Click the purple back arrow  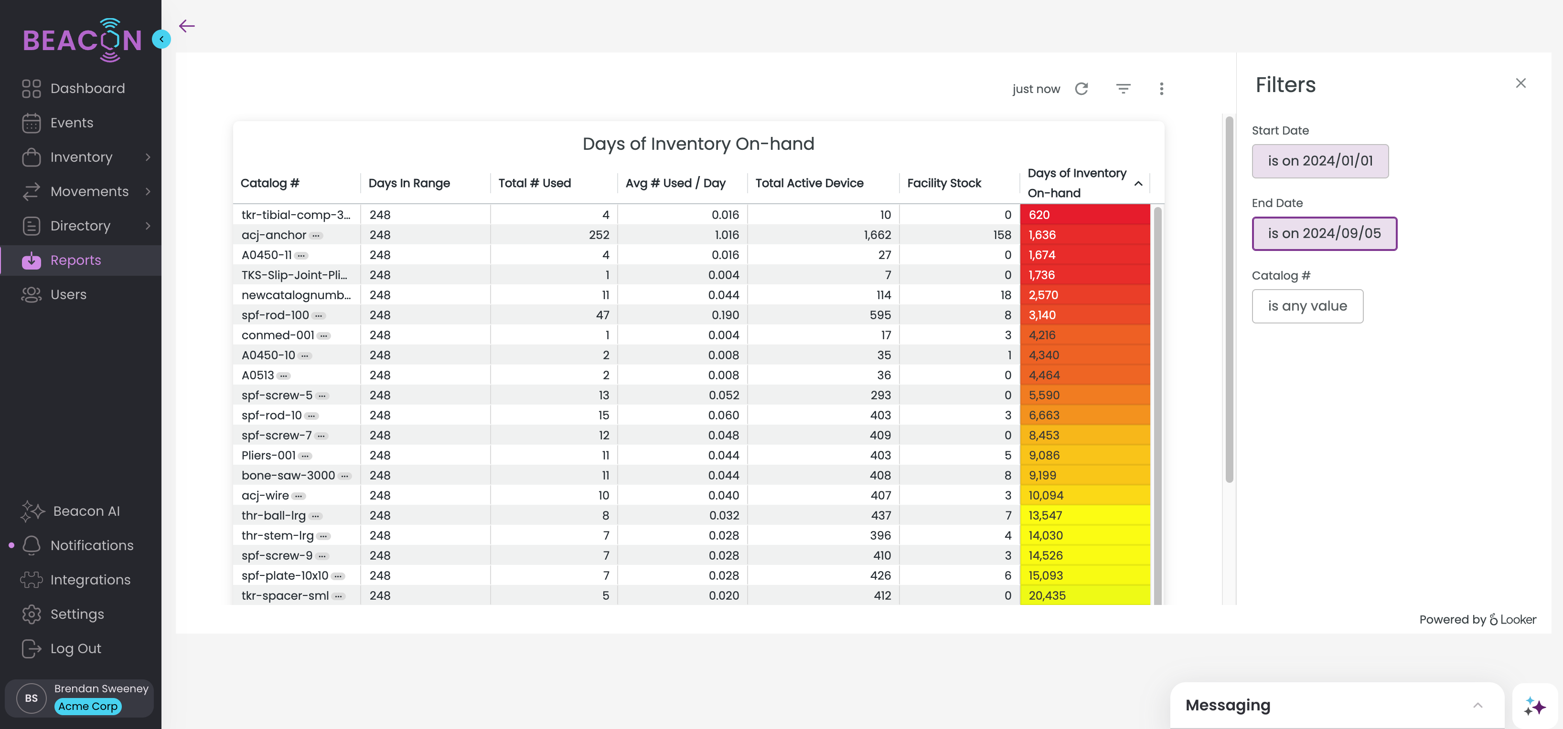click(187, 25)
